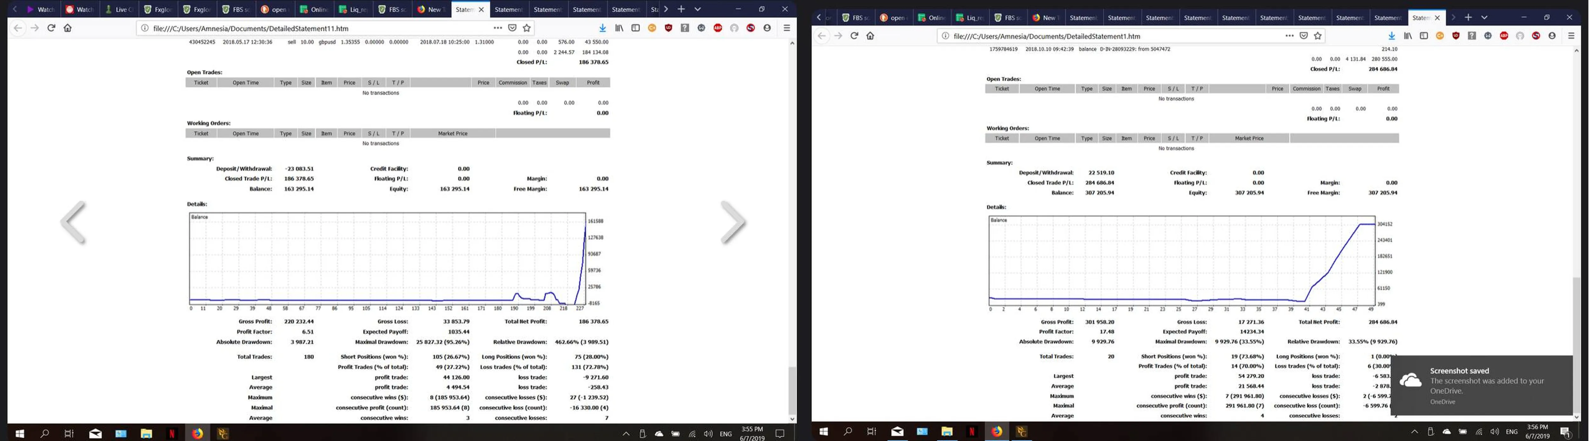The height and width of the screenshot is (441, 1589).
Task: Open Adblock Plus icon in right window
Action: pos(1504,36)
